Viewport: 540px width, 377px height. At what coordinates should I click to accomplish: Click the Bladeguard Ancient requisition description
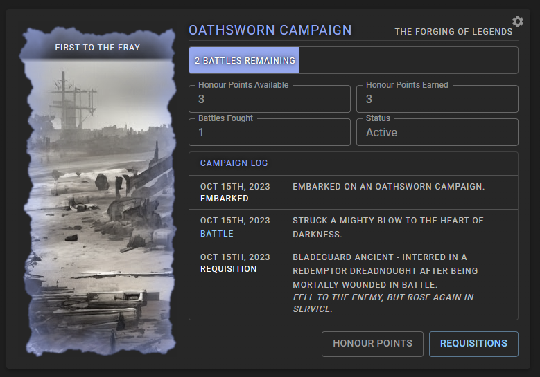coord(385,270)
